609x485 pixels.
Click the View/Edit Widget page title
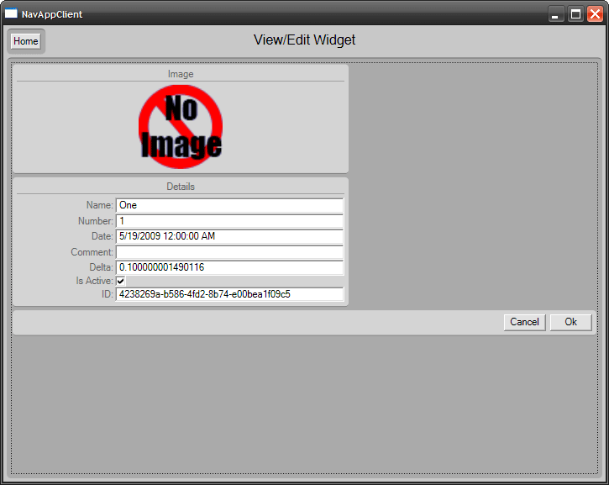304,40
